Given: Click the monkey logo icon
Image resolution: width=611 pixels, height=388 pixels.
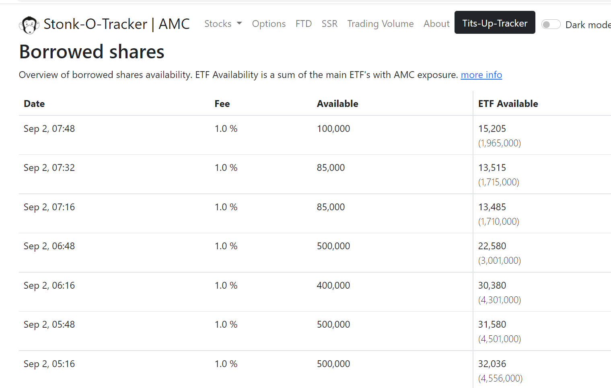Looking at the screenshot, I should click(x=29, y=24).
